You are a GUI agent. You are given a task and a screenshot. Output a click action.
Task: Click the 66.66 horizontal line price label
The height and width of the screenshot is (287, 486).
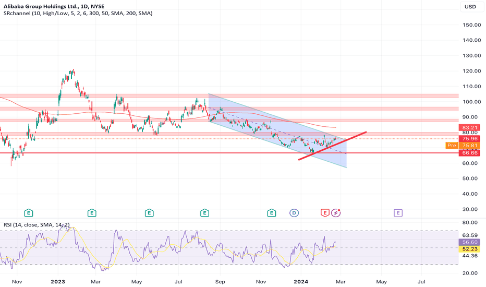tap(469, 153)
